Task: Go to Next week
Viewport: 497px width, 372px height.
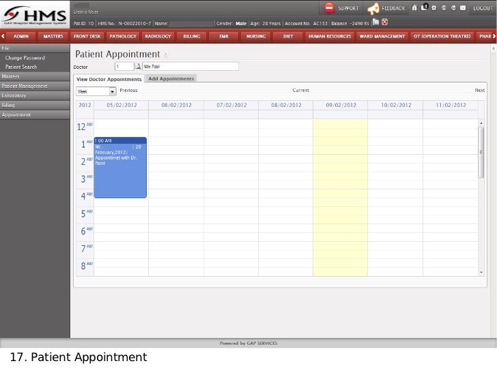Action: pos(479,90)
